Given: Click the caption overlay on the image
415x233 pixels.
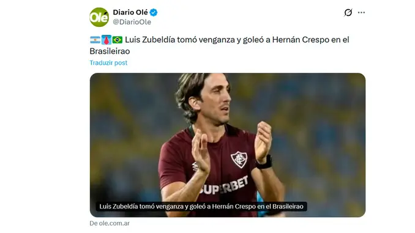Looking at the screenshot, I should (201, 206).
